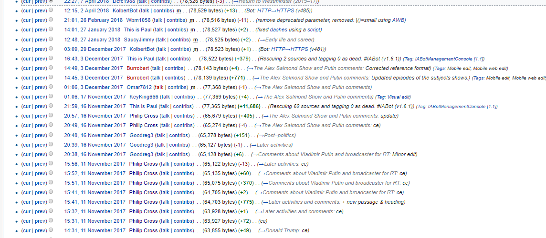Open Wbm1058's user page

click(x=138, y=20)
